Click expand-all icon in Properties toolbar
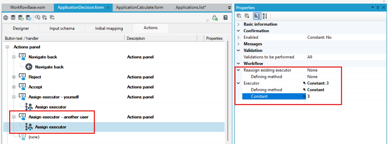388x144 pixels. click(247, 16)
